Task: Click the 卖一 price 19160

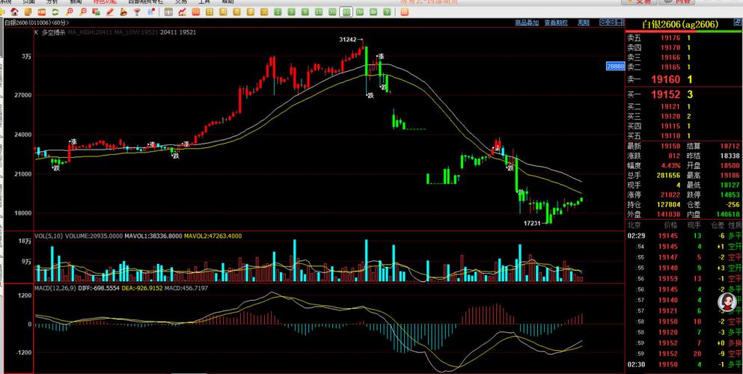Action: click(x=665, y=79)
